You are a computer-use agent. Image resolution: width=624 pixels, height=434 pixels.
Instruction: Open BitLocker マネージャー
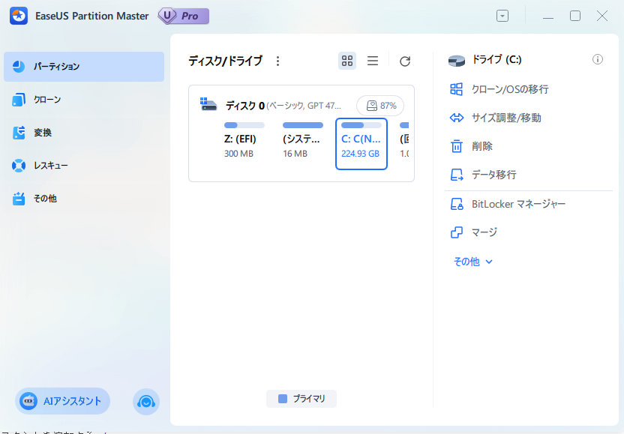coord(511,203)
